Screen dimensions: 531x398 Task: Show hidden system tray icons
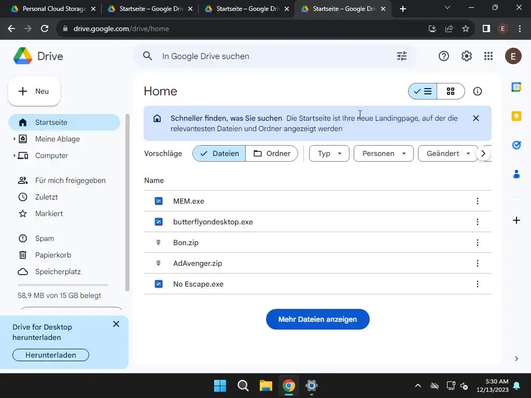tap(417, 386)
